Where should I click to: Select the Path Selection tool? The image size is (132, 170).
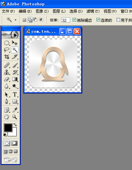tap(7, 94)
